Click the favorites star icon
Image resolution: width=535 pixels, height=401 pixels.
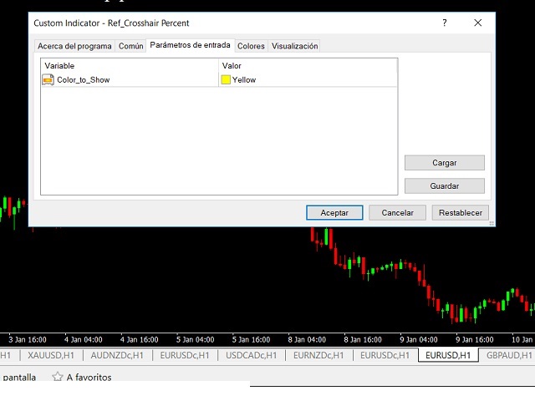tap(58, 377)
